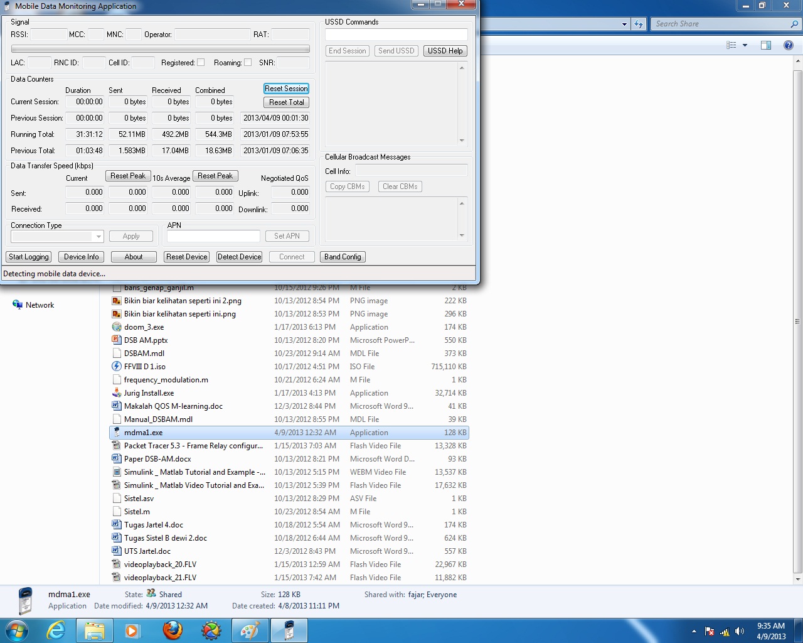803x643 pixels.
Task: Open the Explorer address bar dropdown
Action: (x=623, y=23)
